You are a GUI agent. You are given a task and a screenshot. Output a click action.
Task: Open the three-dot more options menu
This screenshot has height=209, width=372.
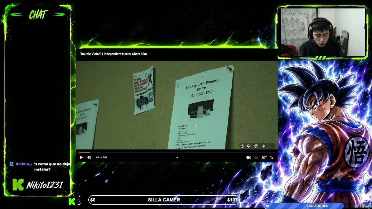pyautogui.click(x=271, y=146)
